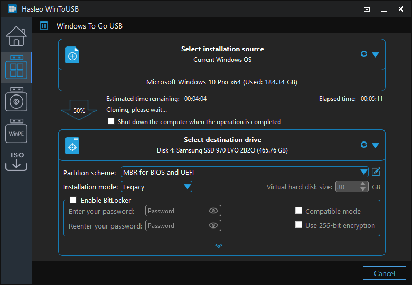Refresh the installation source list
Viewport: 412px width, 285px height.
point(363,54)
